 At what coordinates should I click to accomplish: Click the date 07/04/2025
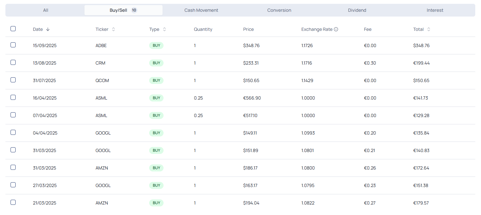(45, 115)
